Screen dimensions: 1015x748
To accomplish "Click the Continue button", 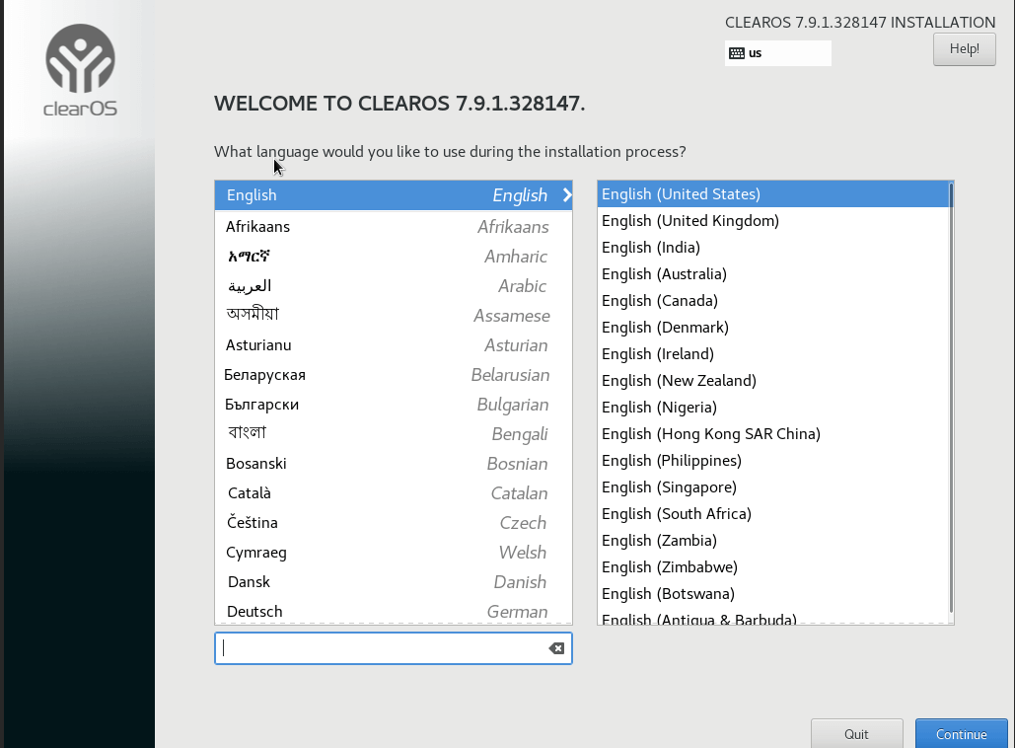I will coord(961,733).
